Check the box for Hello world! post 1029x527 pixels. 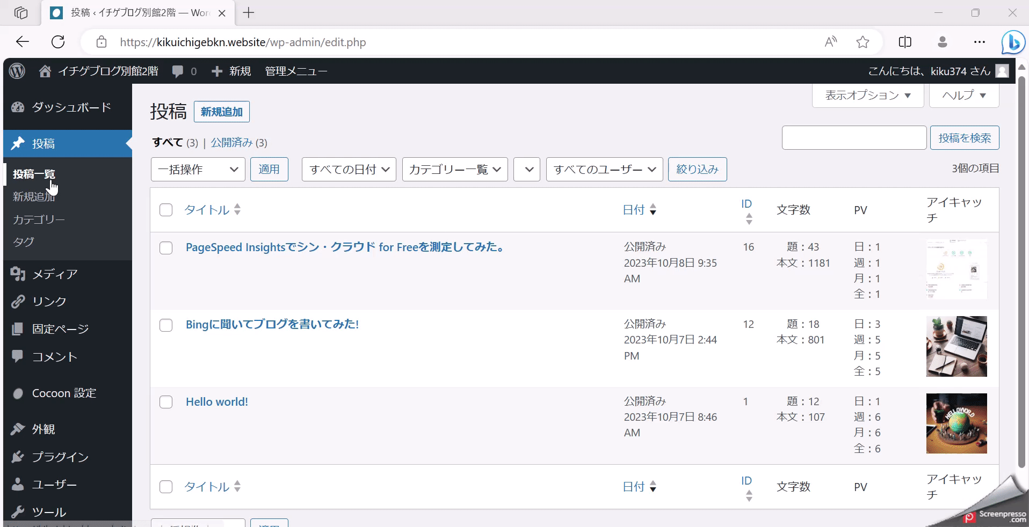point(166,402)
